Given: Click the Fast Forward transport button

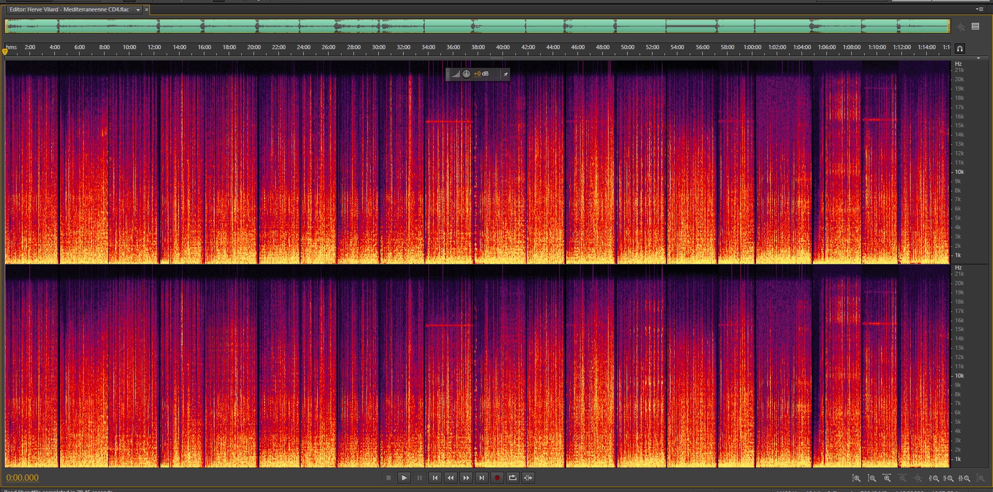Looking at the screenshot, I should point(466,478).
